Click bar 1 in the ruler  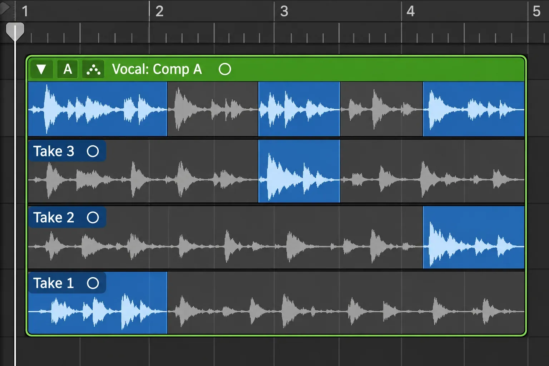pos(25,11)
